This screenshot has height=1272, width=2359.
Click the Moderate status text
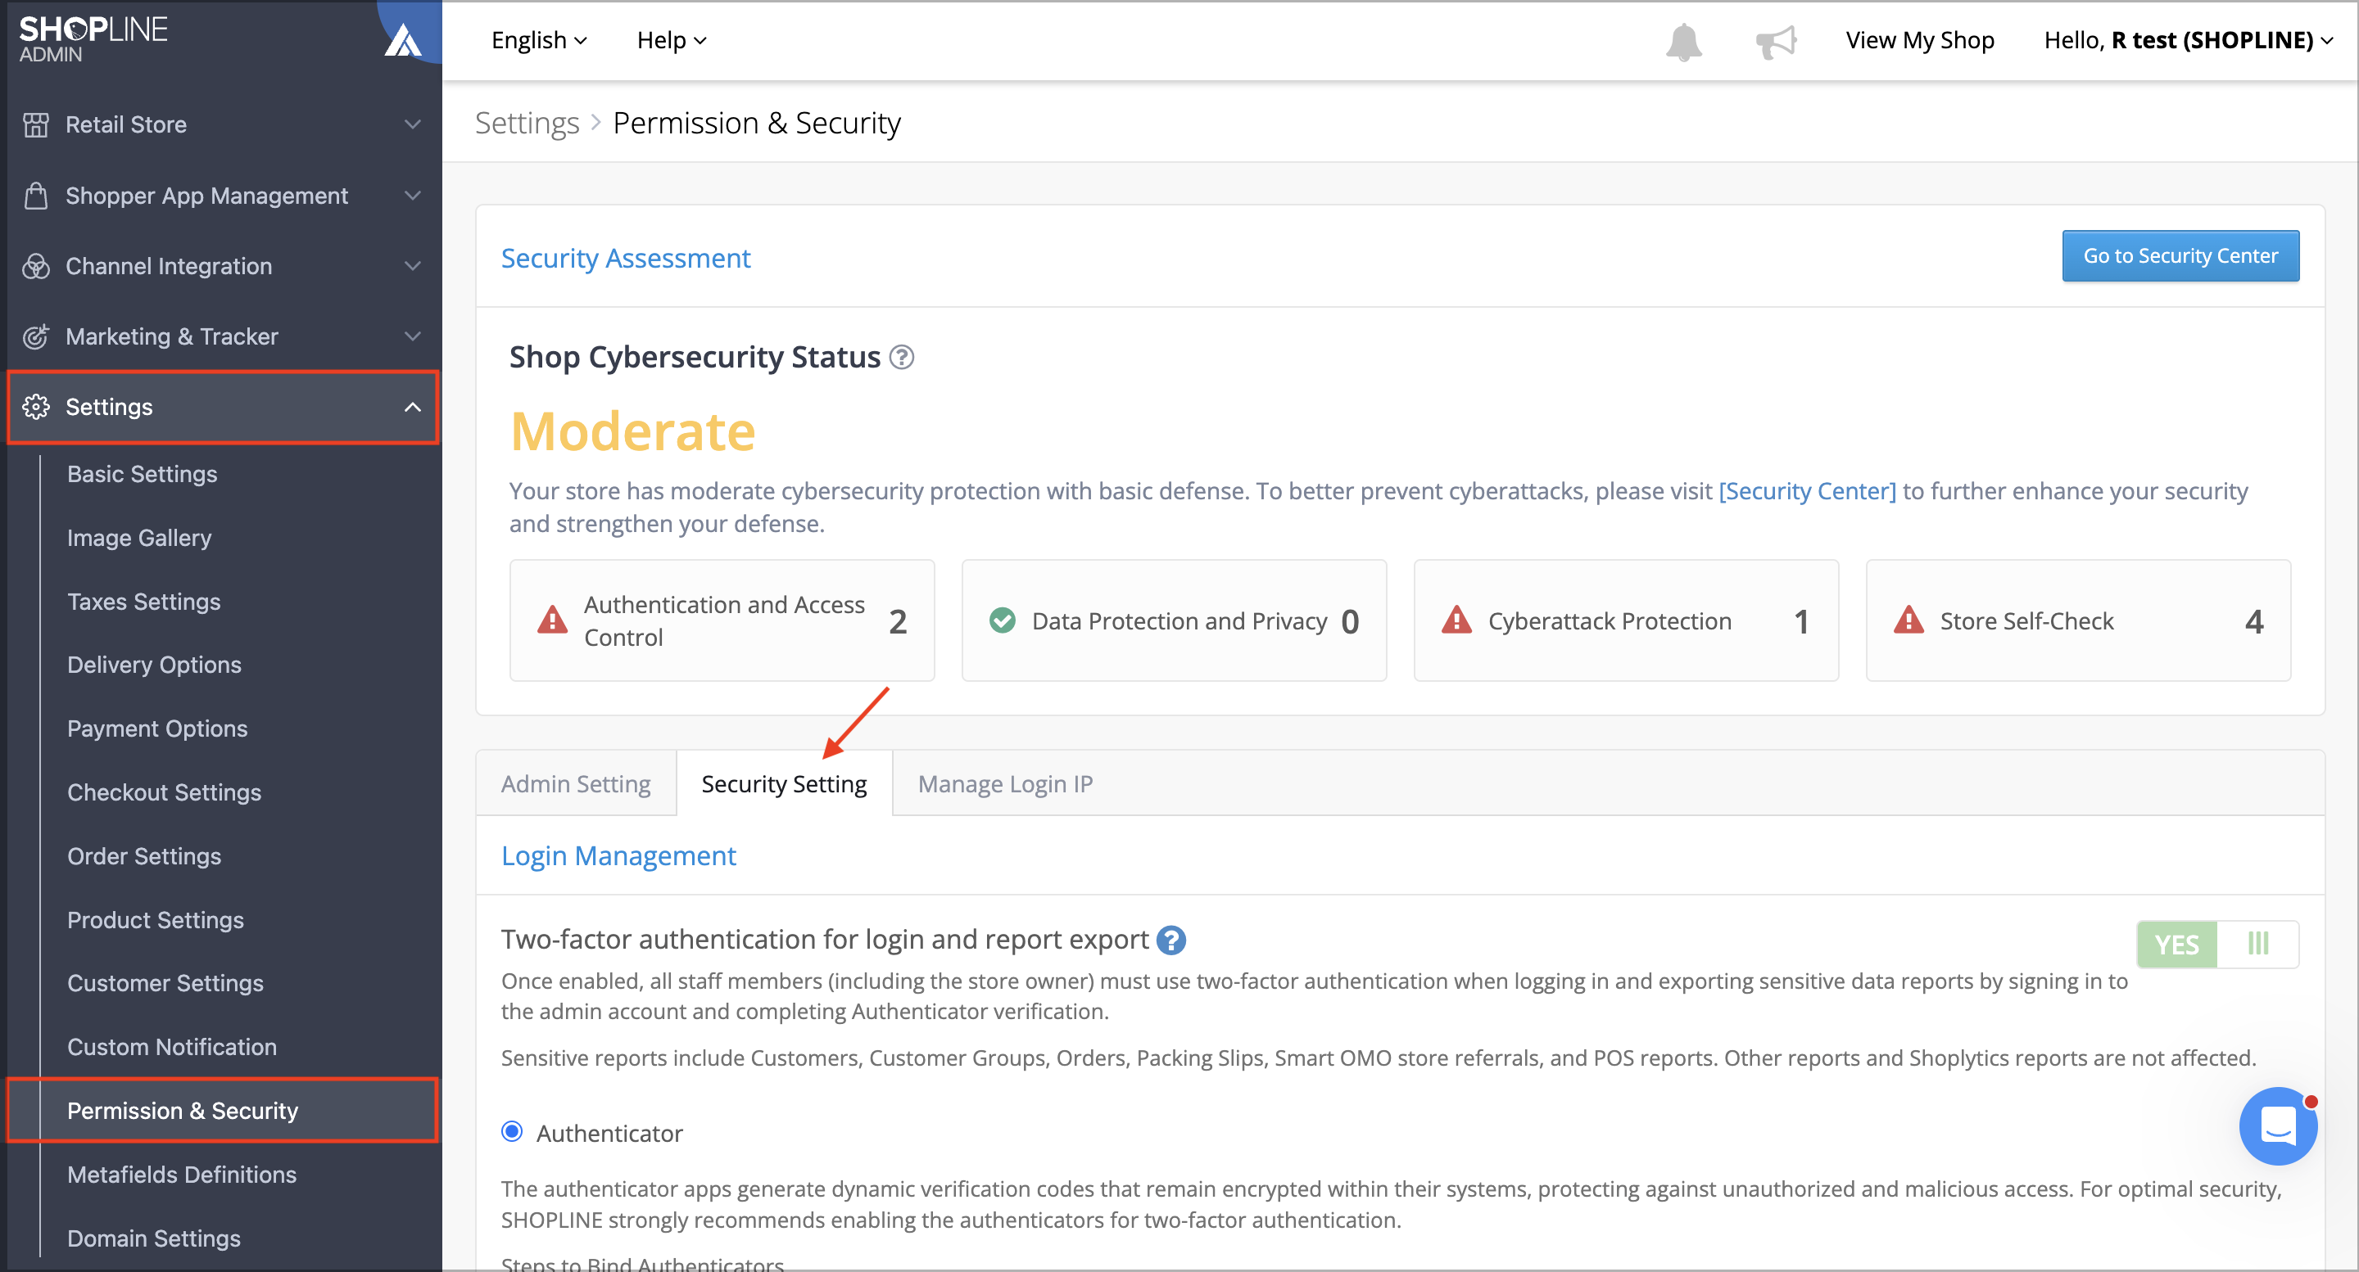point(633,432)
